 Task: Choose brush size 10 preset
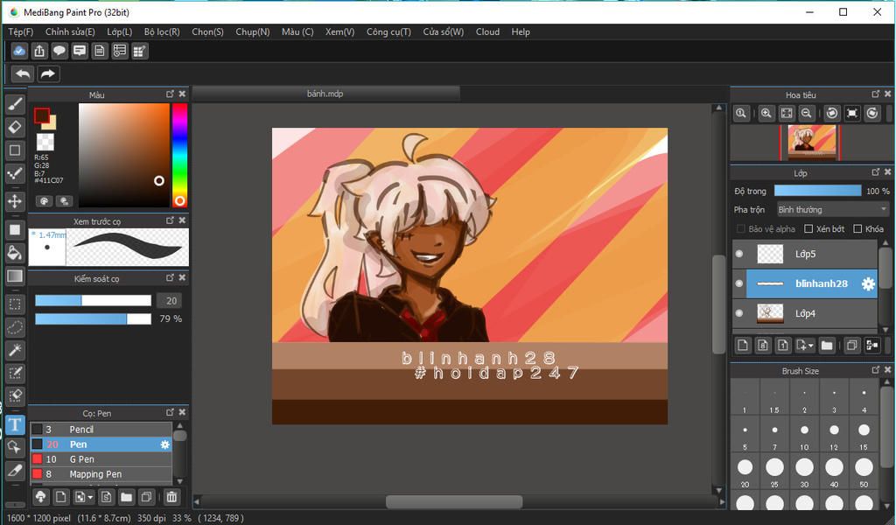coord(804,436)
